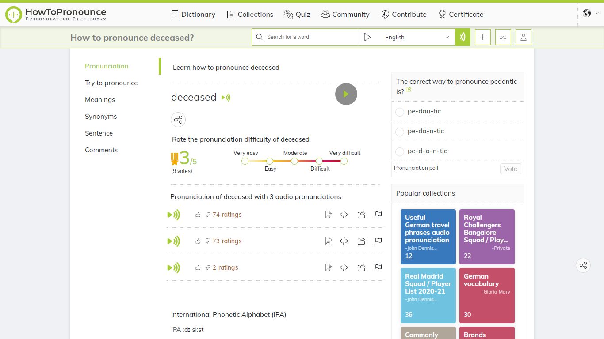Click the green microphone search button
This screenshot has width=604, height=339.
pos(463,37)
